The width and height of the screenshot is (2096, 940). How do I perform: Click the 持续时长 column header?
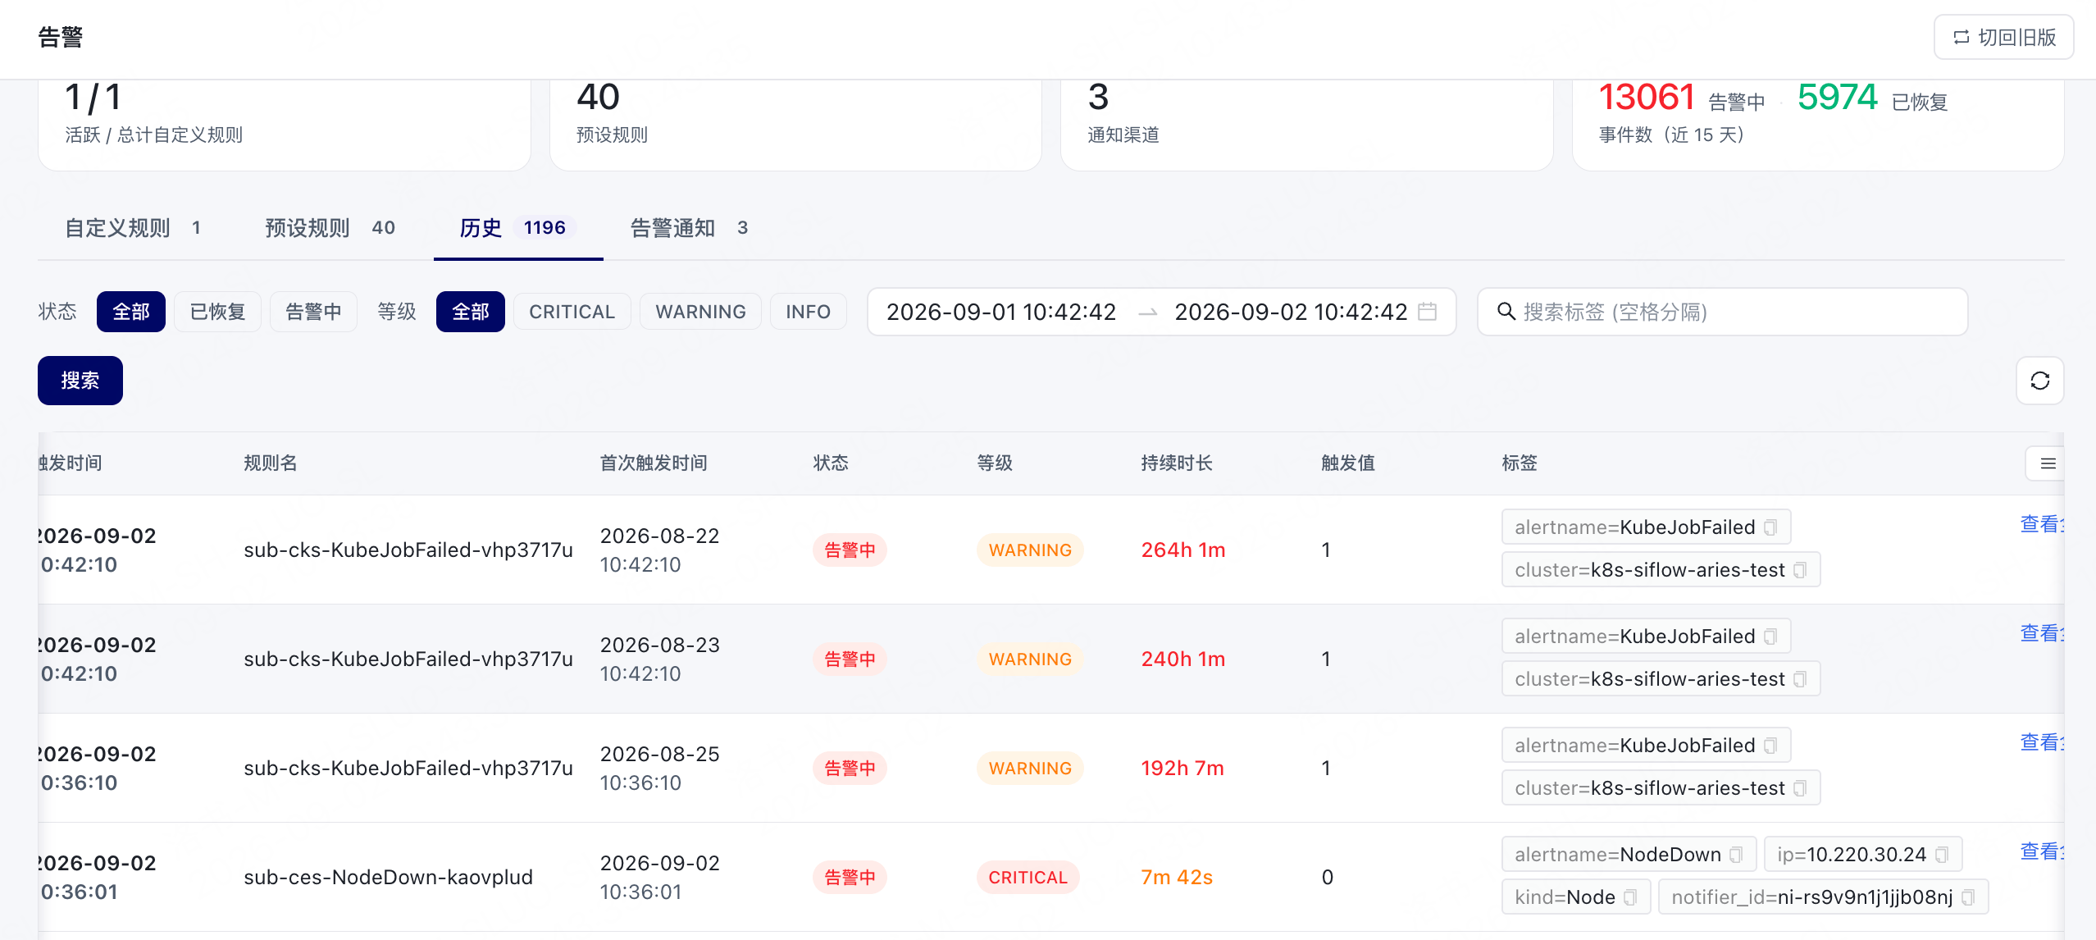pyautogui.click(x=1177, y=463)
